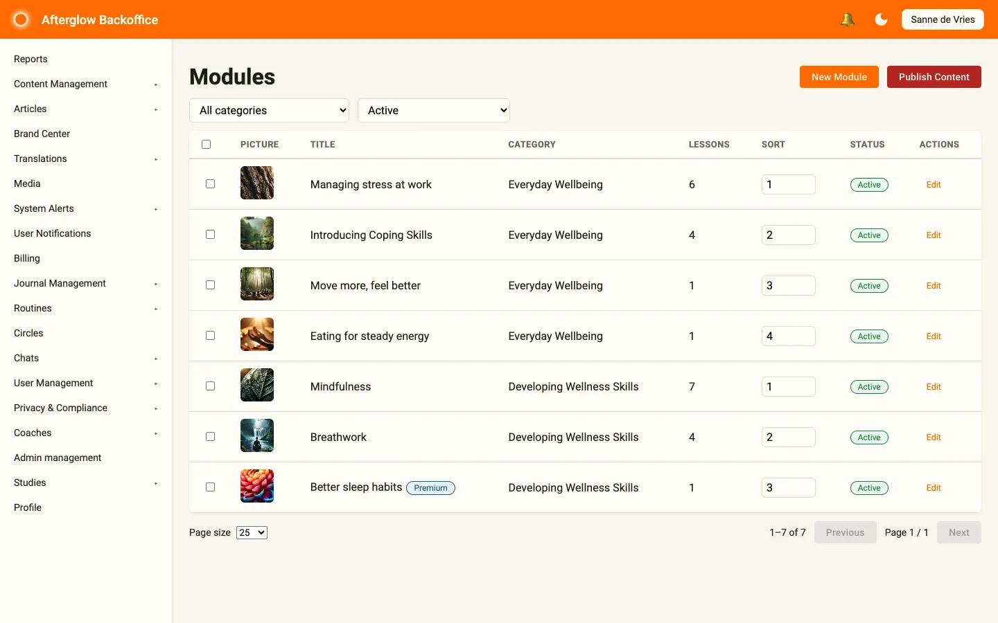Open the All categories filter dropdown
The width and height of the screenshot is (998, 623).
click(x=269, y=111)
